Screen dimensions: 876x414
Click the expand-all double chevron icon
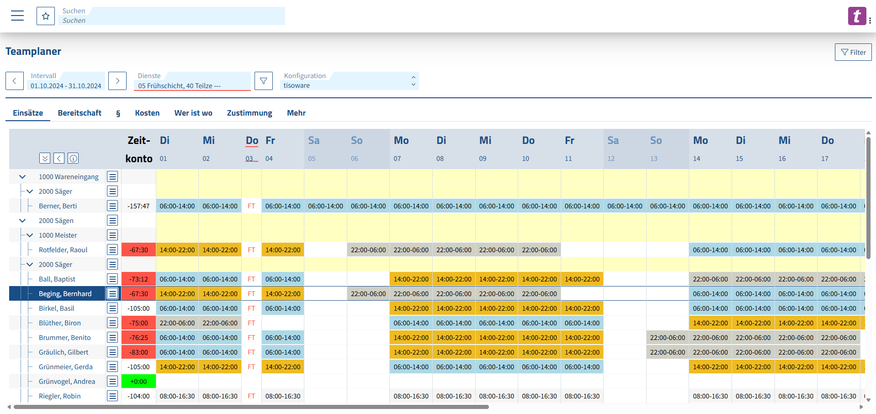pos(44,158)
